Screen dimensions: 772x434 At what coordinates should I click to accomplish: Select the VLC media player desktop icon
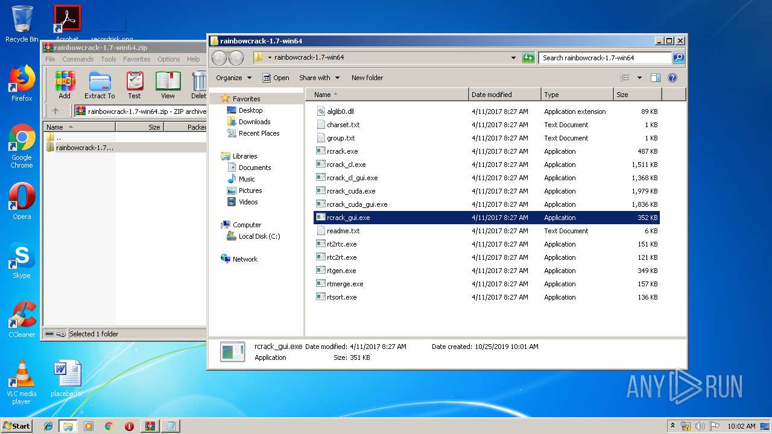(x=22, y=382)
